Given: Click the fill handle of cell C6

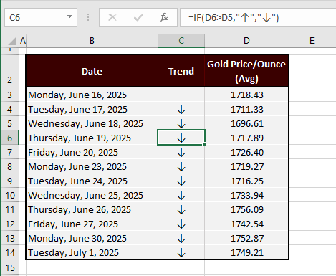Looking at the screenshot, I should click(x=205, y=145).
